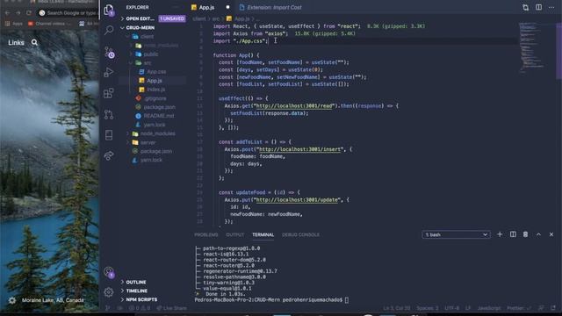Switch to the Output panel tab

click(235, 234)
